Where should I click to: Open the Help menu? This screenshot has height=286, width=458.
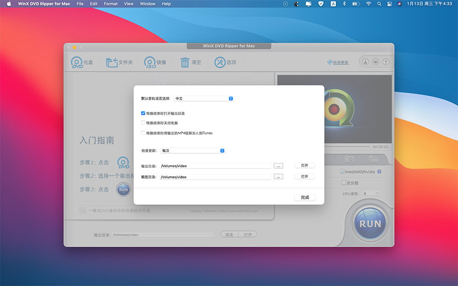[x=166, y=4]
